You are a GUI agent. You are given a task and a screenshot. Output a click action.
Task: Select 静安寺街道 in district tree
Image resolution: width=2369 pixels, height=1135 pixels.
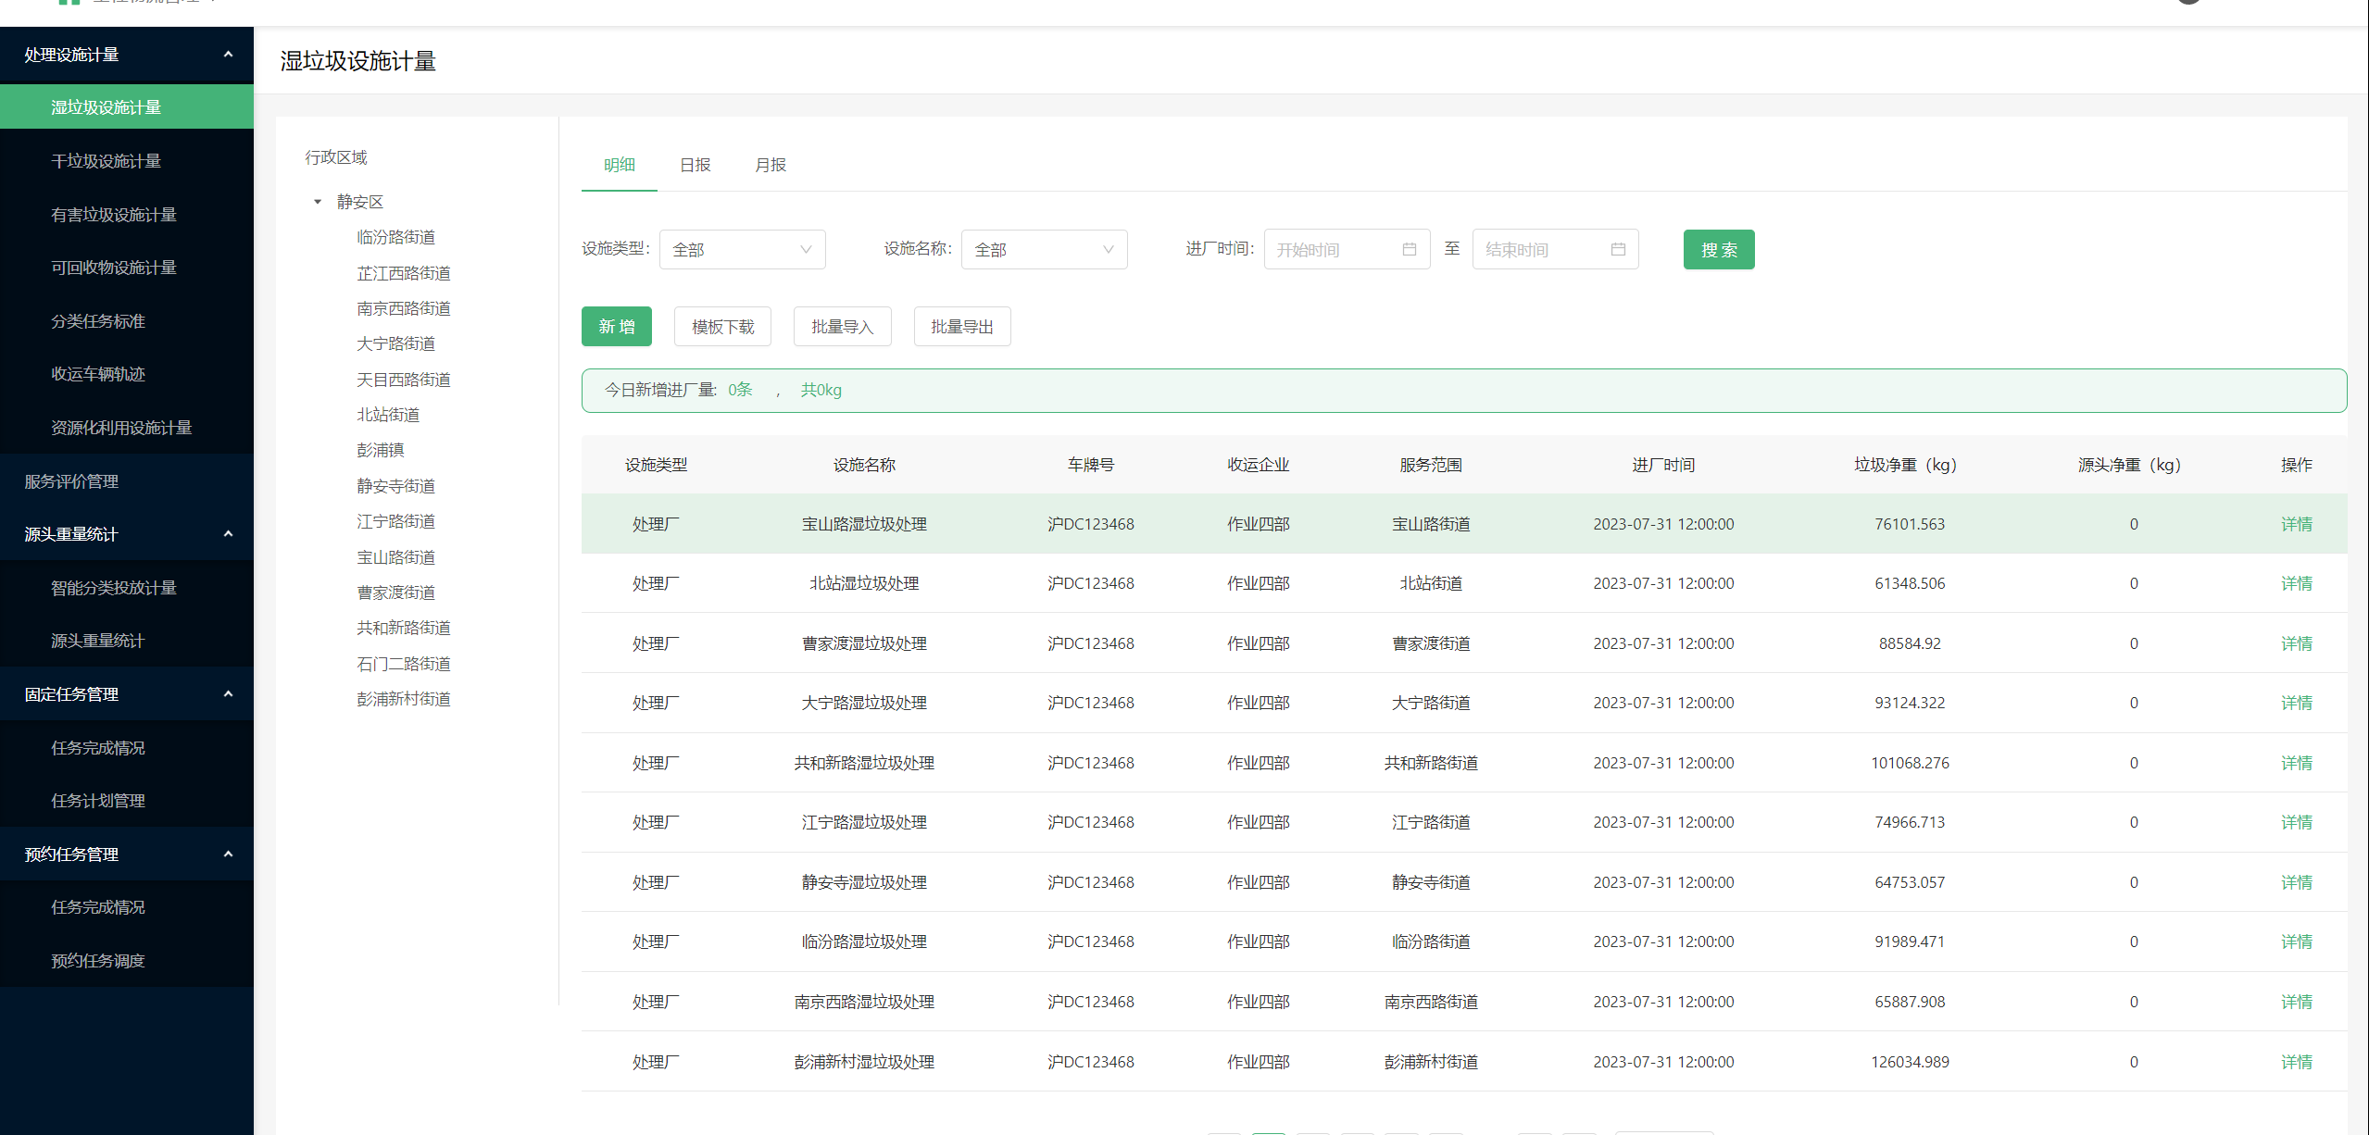point(395,486)
